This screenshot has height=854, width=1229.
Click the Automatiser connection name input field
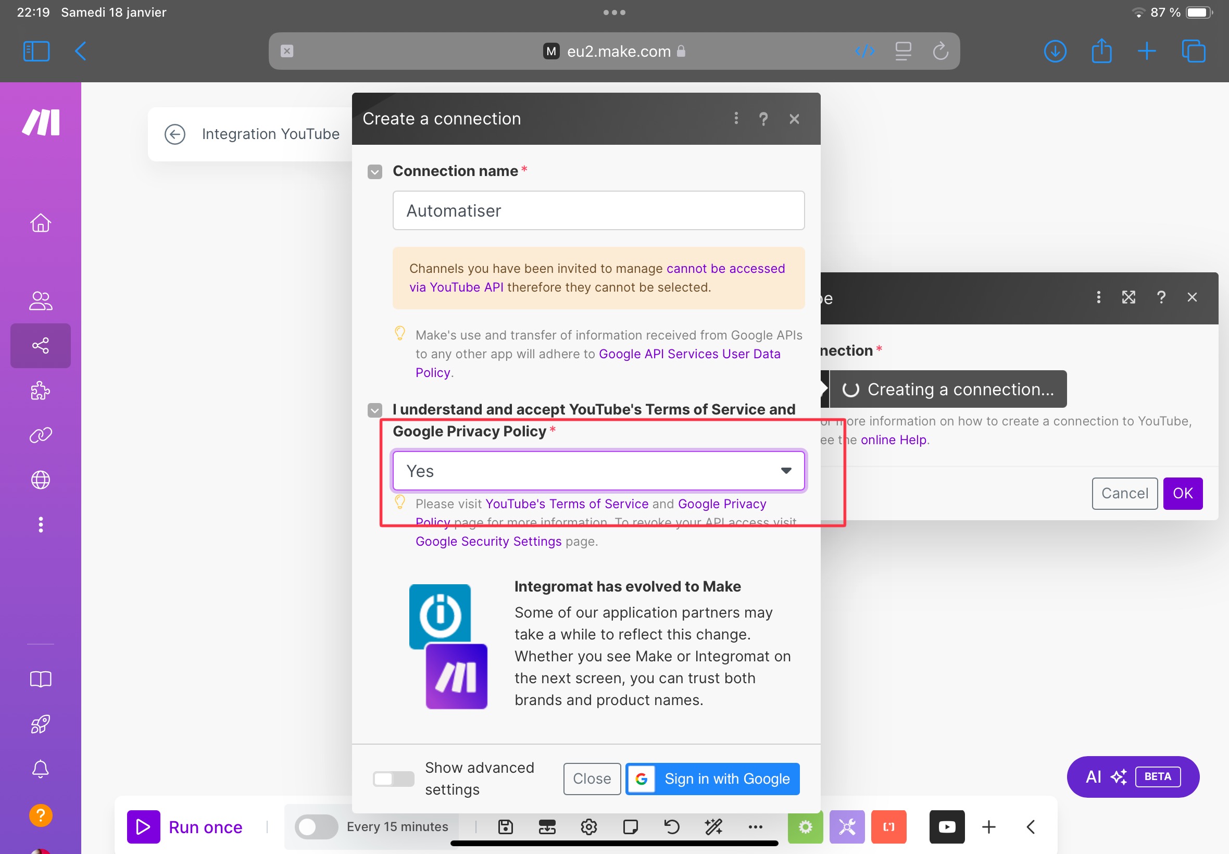click(x=599, y=210)
